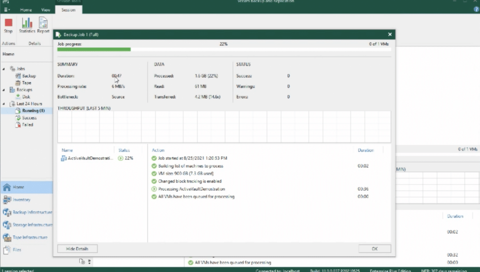Select the Running (1) tree item
The image size is (480, 272).
pyautogui.click(x=33, y=111)
